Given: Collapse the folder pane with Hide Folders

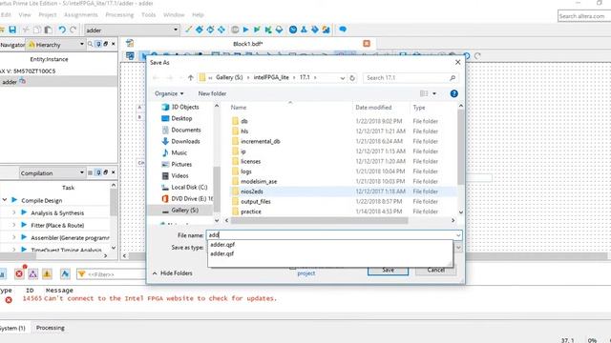Looking at the screenshot, I should (x=172, y=273).
